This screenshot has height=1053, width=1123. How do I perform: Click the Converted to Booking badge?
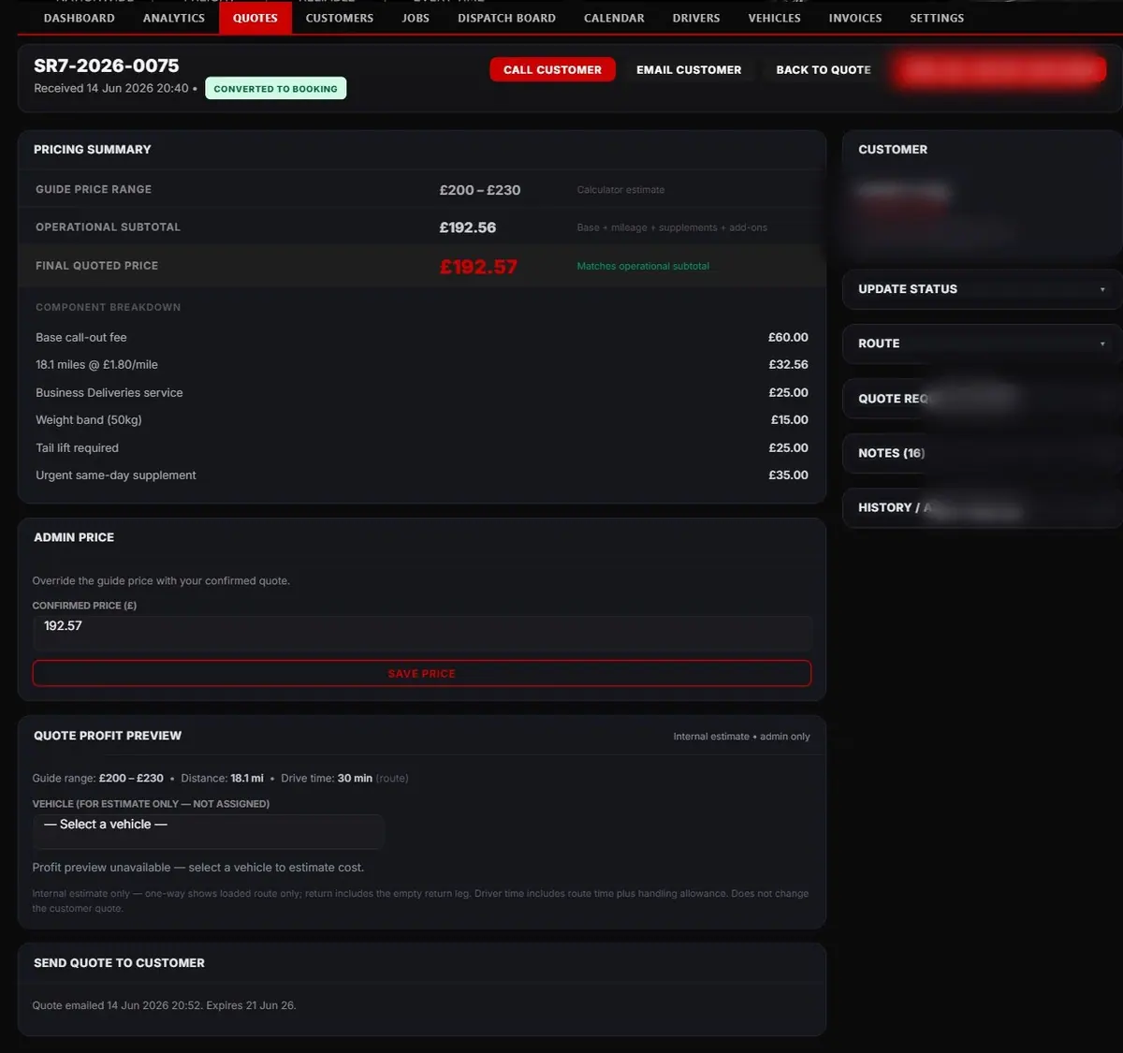tap(275, 89)
